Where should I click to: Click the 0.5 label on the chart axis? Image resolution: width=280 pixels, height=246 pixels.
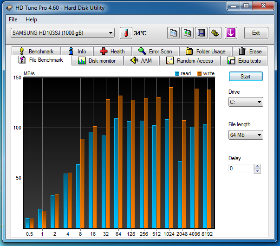[29, 234]
